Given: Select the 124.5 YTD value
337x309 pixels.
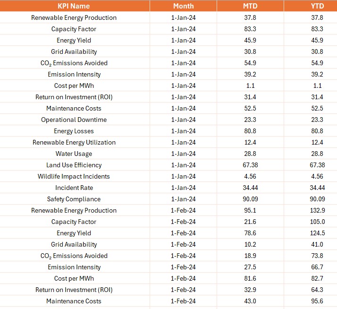Looking at the screenshot, I should (x=317, y=233).
